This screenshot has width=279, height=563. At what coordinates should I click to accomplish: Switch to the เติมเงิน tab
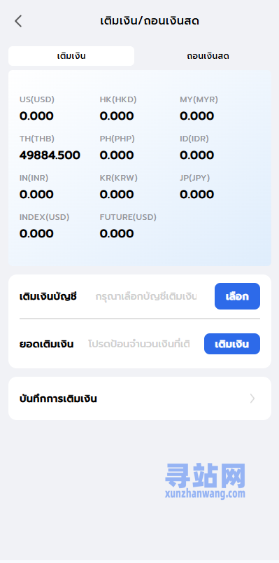click(71, 56)
